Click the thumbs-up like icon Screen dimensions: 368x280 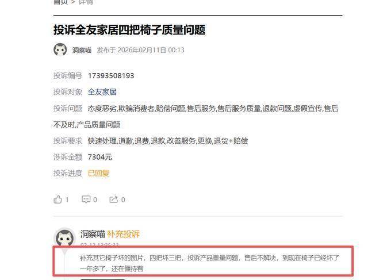57,200
